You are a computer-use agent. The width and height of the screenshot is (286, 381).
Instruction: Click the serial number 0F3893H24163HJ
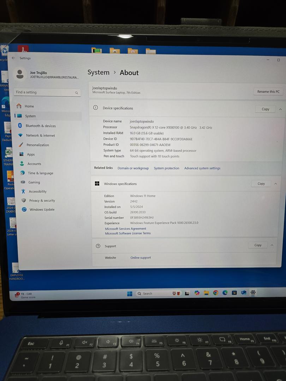click(x=142, y=217)
